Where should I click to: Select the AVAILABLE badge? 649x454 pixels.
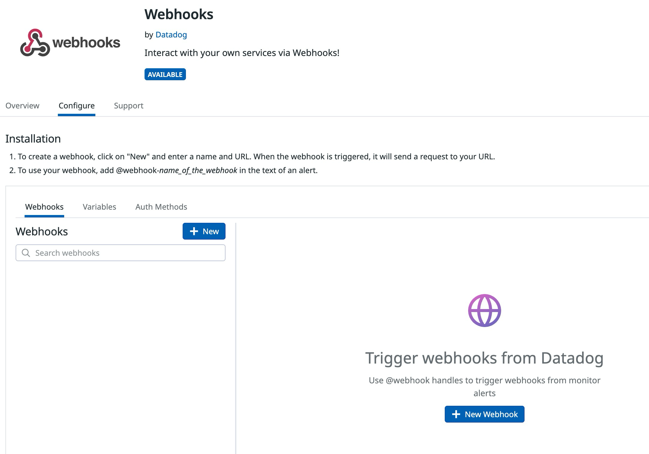pyautogui.click(x=165, y=74)
